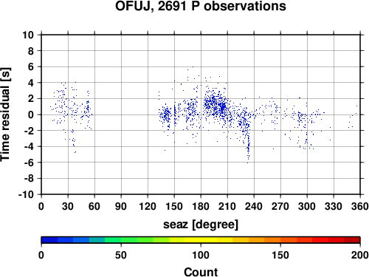Viewport: 369px width, 277px height.
Task: Click the x-axis tick label '330'
Action: [x=334, y=206]
